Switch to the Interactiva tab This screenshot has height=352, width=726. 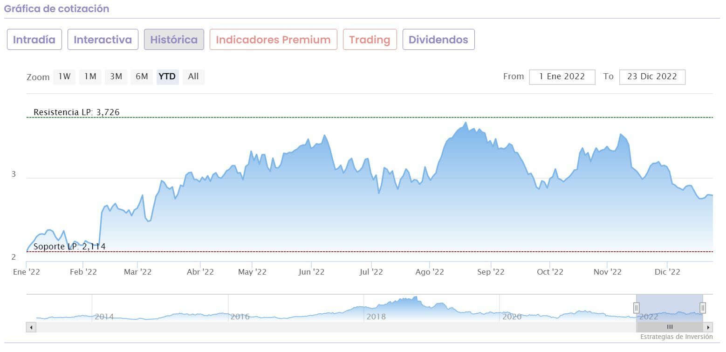103,40
